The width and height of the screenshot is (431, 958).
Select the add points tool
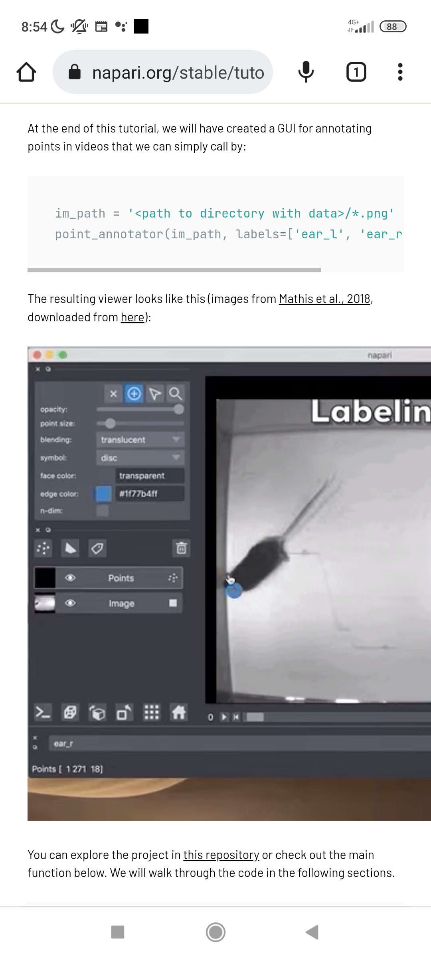click(134, 394)
